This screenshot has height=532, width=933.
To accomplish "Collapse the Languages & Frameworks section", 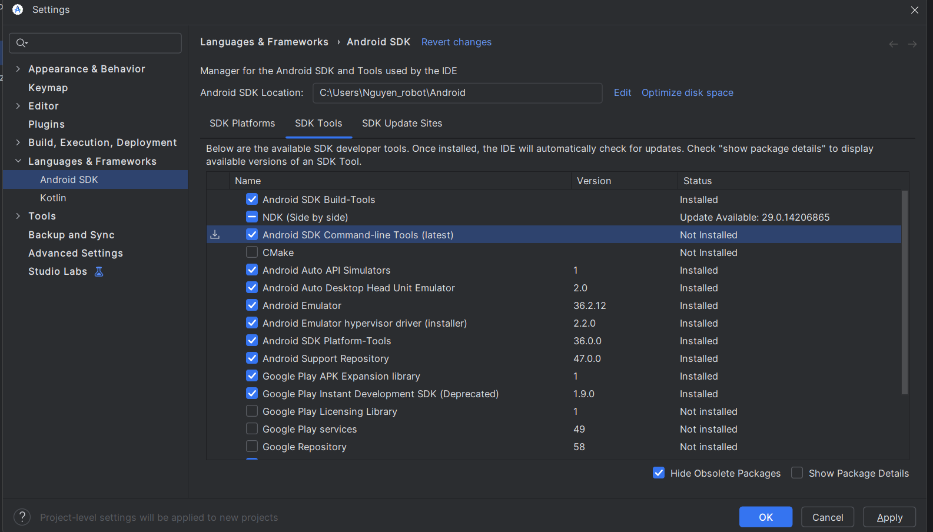I will coord(18,161).
